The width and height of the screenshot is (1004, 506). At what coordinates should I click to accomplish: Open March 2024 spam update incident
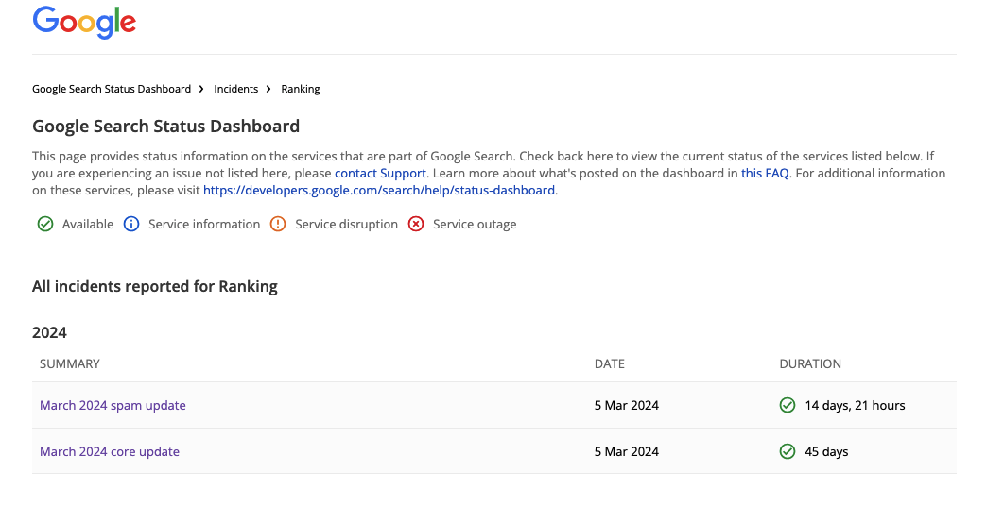pos(113,405)
